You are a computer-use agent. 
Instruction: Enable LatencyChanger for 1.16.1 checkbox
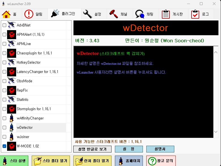4,72
